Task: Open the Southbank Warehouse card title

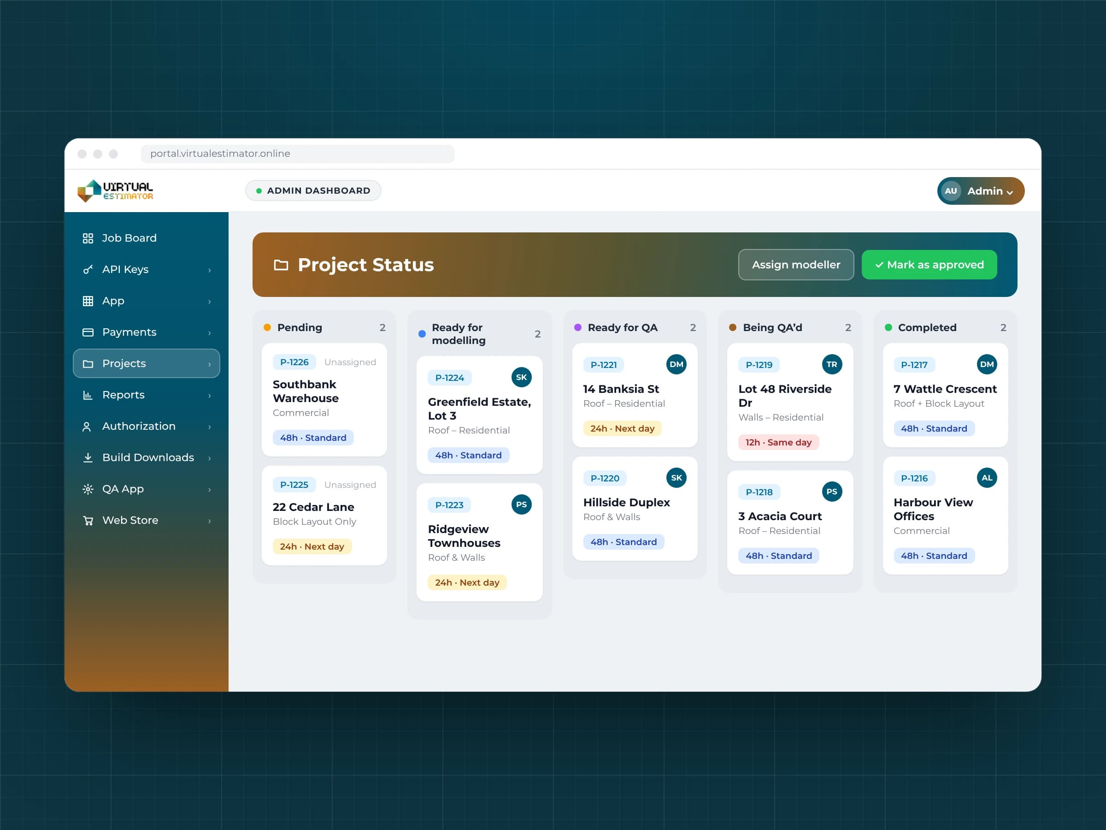Action: (x=306, y=391)
